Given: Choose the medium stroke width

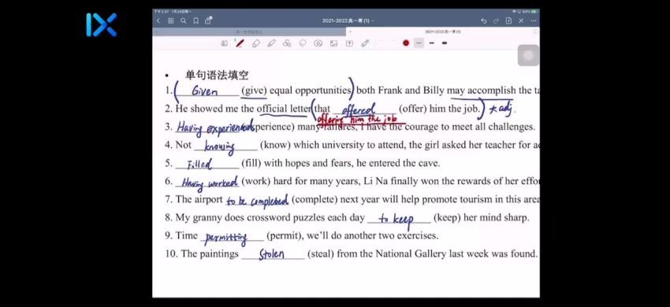Looking at the screenshot, I should click(432, 43).
